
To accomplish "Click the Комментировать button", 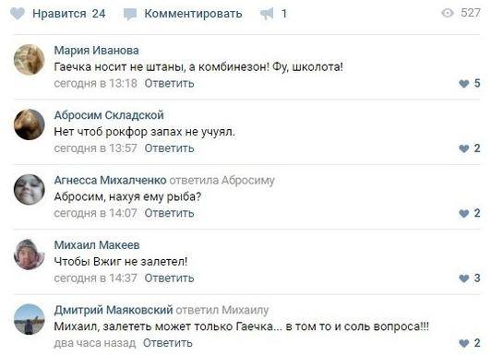I will tap(193, 14).
